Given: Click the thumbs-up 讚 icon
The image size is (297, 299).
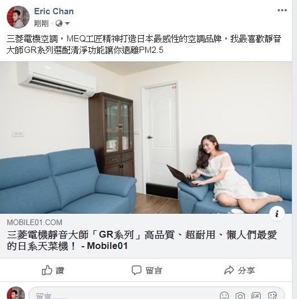Looking at the screenshot, I should [x=47, y=270].
